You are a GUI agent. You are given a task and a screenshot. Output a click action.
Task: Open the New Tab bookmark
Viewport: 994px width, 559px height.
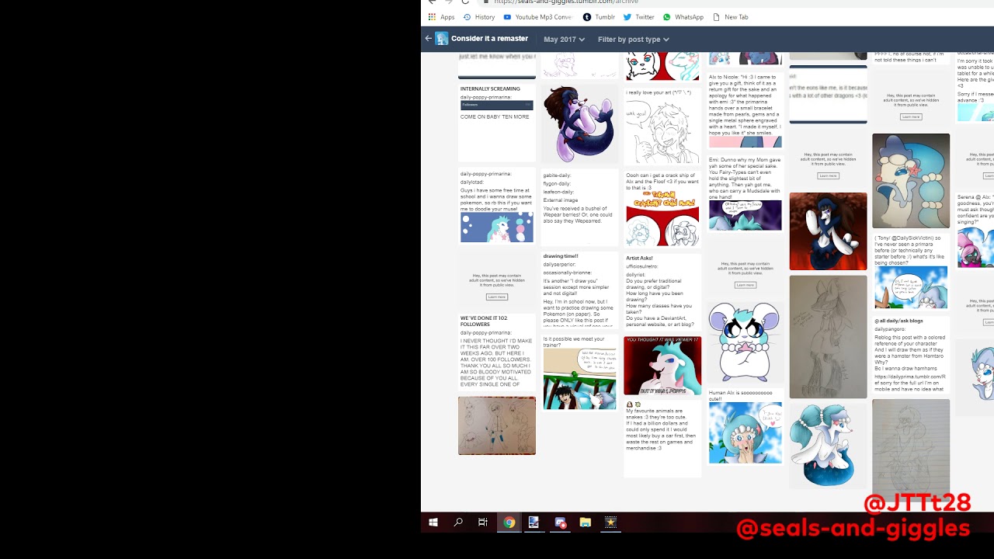point(731,17)
